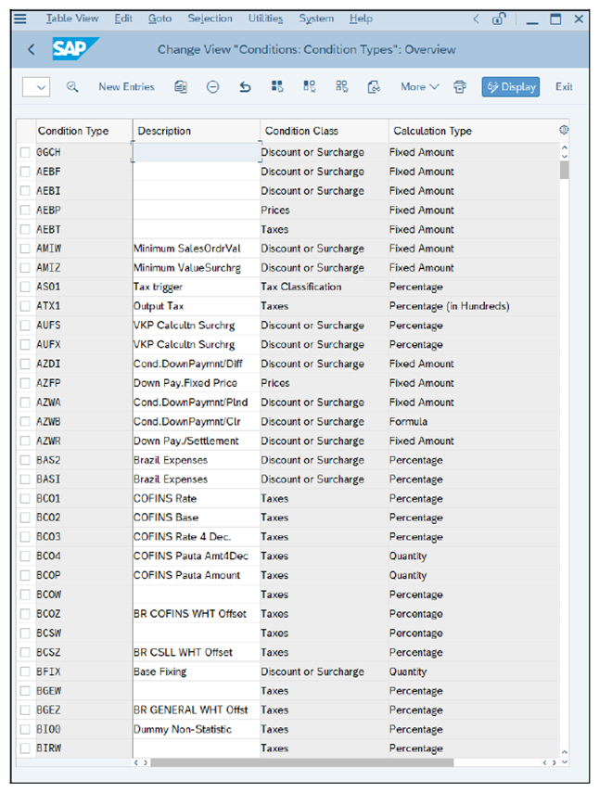Click 'BR GENERAL WHT Offst' description cell
The height and width of the screenshot is (793, 599).
(197, 710)
